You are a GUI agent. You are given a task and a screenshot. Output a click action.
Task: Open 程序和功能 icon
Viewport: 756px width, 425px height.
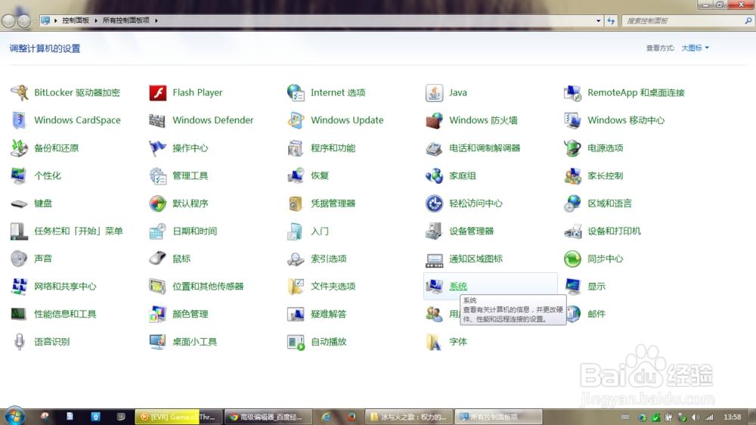296,148
